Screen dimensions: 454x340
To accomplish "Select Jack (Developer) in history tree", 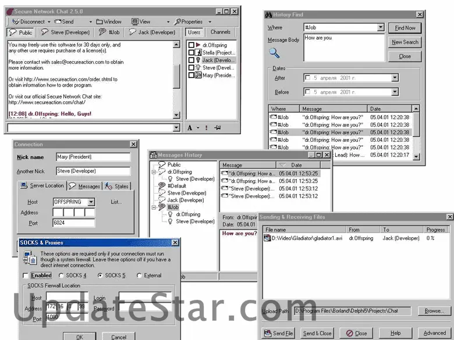I will pos(186,200).
